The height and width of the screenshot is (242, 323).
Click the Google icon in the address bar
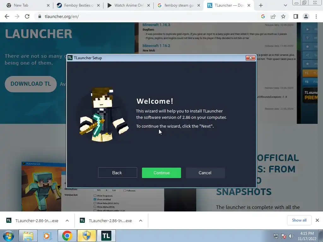(263, 16)
